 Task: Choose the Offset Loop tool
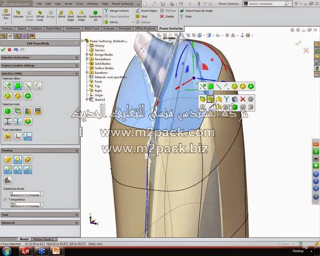(x=40, y=16)
